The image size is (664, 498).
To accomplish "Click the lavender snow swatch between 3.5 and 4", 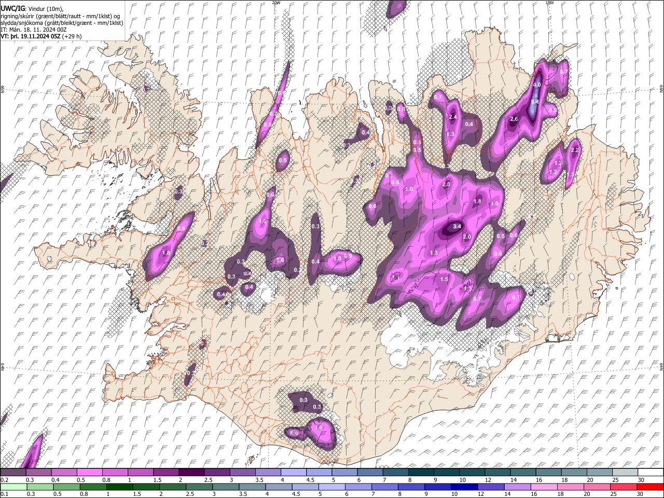I will [x=267, y=473].
